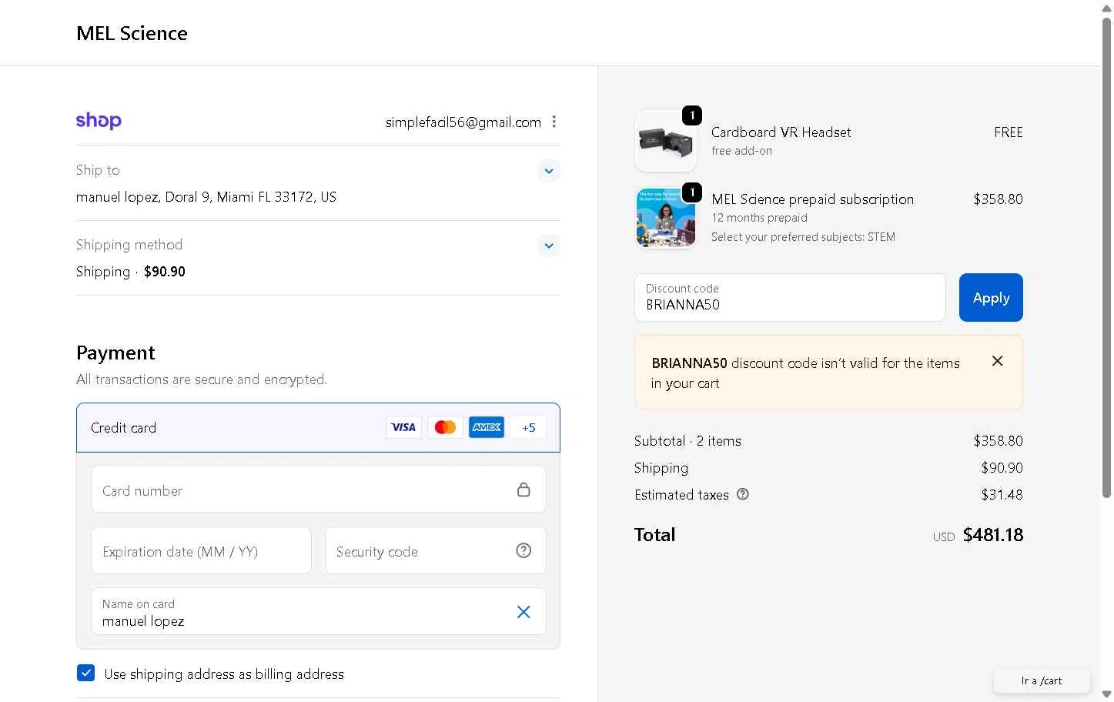1114x702 pixels.
Task: Click the scrollbar up arrow
Action: pos(1106,7)
